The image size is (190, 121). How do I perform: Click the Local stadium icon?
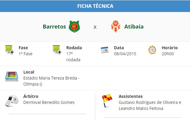[x=12, y=77]
